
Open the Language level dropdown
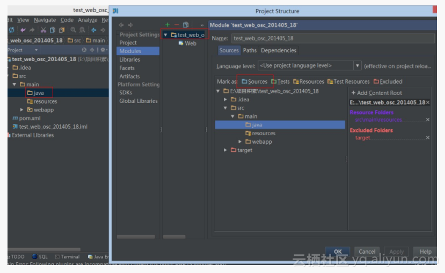coord(358,66)
